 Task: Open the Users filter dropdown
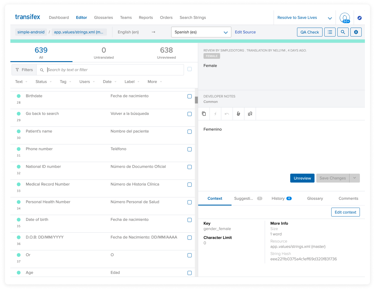pos(87,82)
